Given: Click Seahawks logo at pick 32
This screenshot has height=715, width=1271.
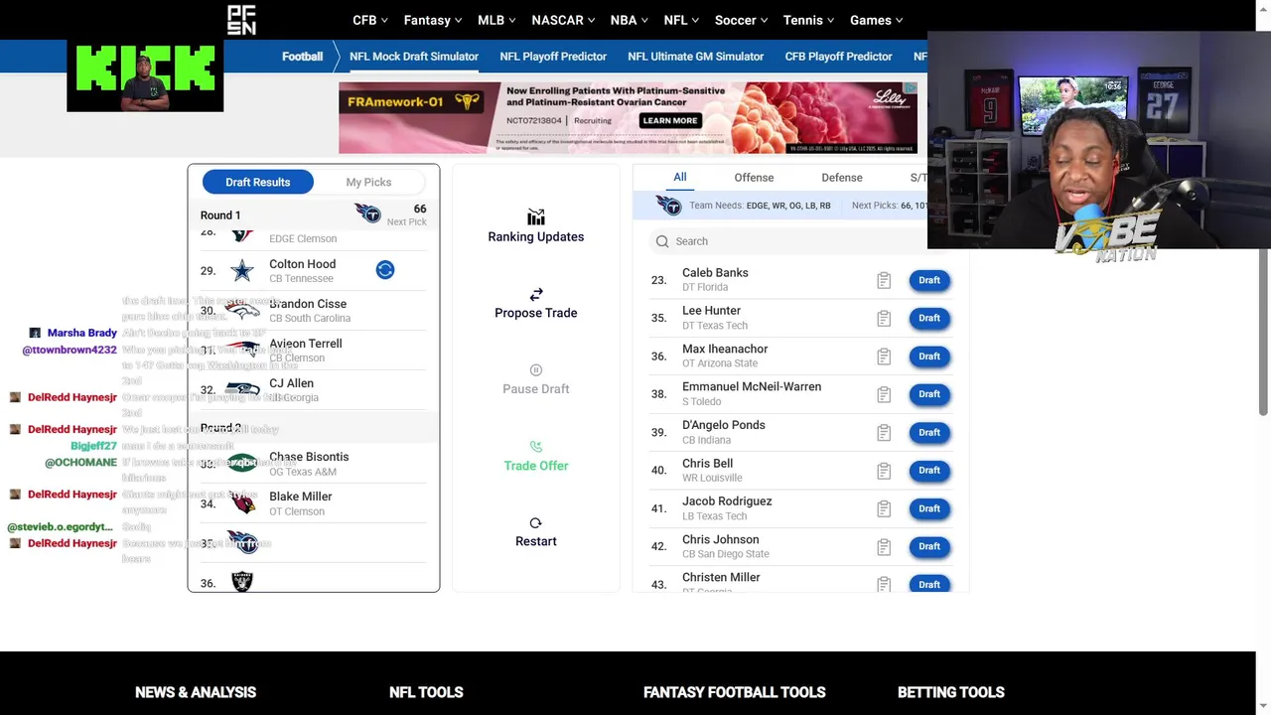Looking at the screenshot, I should click(242, 389).
